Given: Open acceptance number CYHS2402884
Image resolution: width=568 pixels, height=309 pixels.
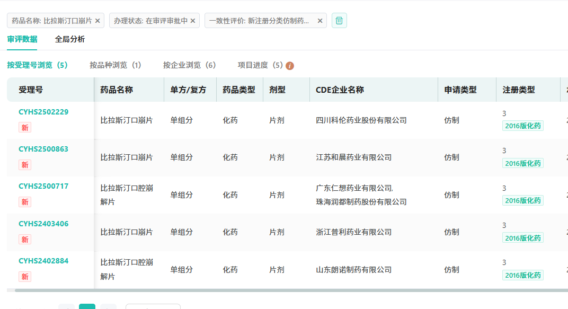Looking at the screenshot, I should point(43,261).
